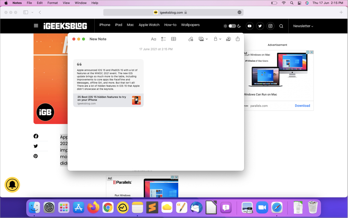Click the quoted article text in note
348x218 pixels.
[x=108, y=79]
